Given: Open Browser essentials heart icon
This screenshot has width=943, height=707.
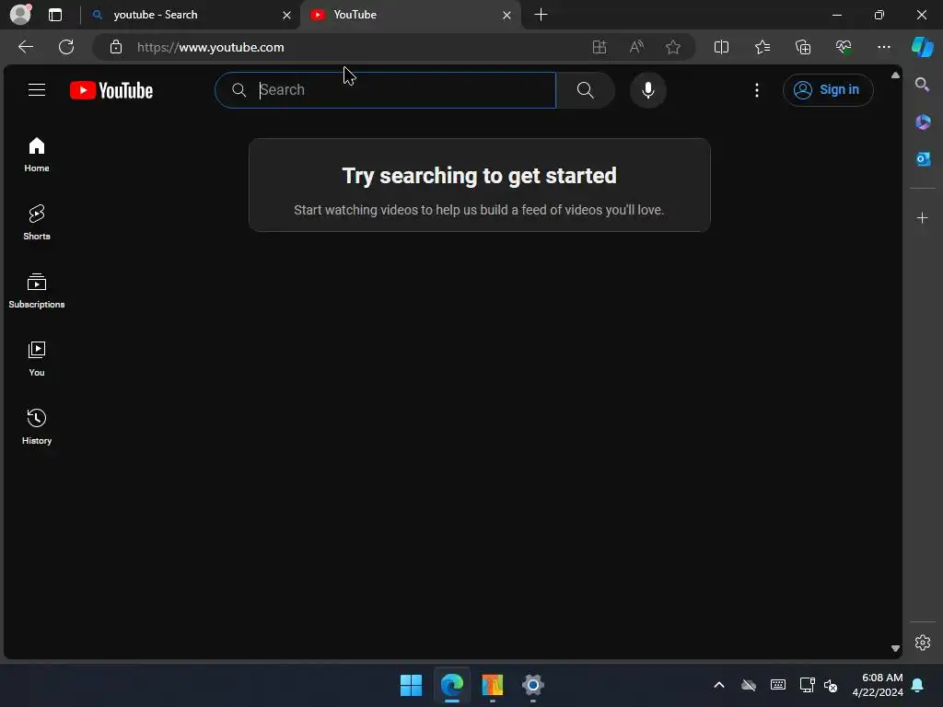Looking at the screenshot, I should click(844, 48).
